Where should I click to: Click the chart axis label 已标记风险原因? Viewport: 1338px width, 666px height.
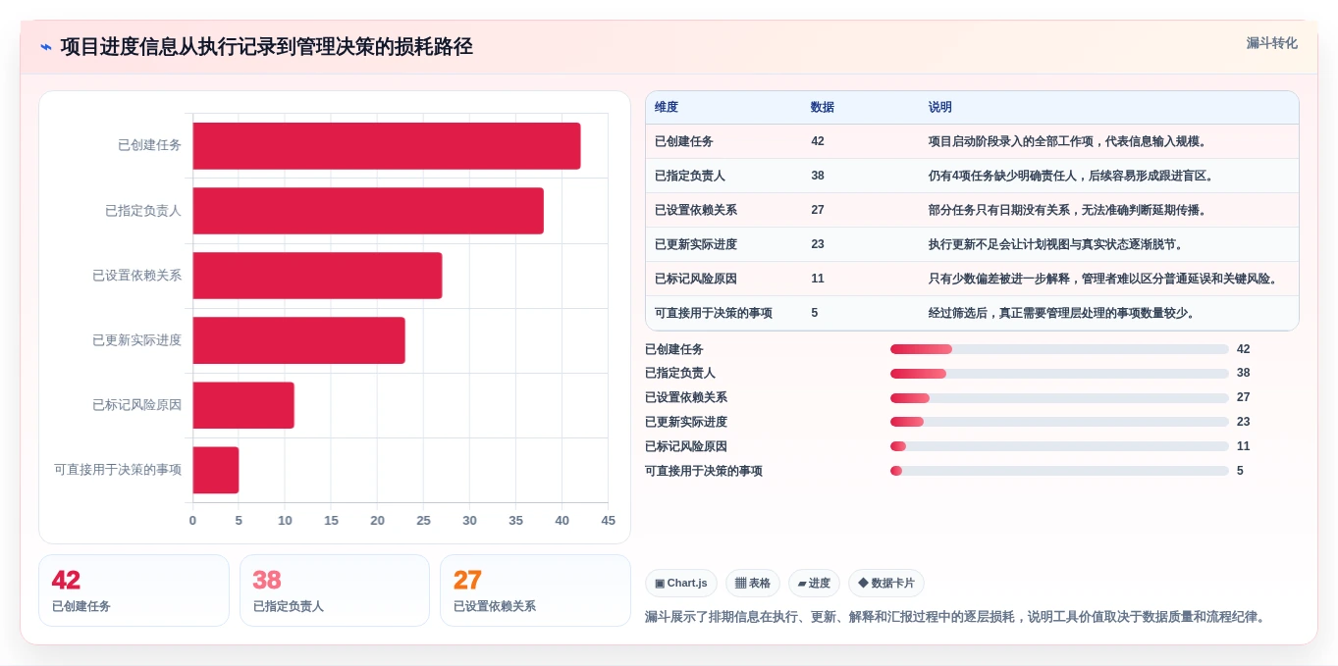136,405
